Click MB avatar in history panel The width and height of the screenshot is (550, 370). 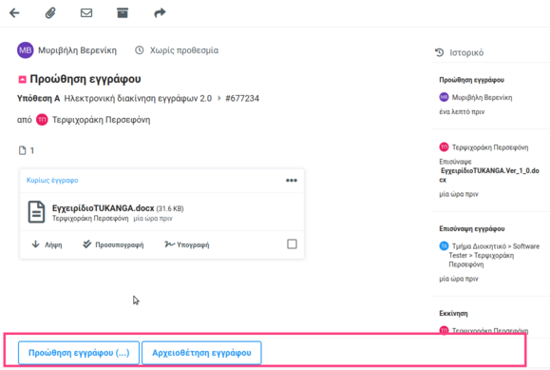coord(444,97)
